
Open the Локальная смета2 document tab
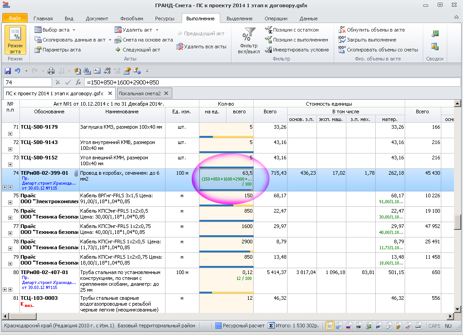click(x=140, y=93)
